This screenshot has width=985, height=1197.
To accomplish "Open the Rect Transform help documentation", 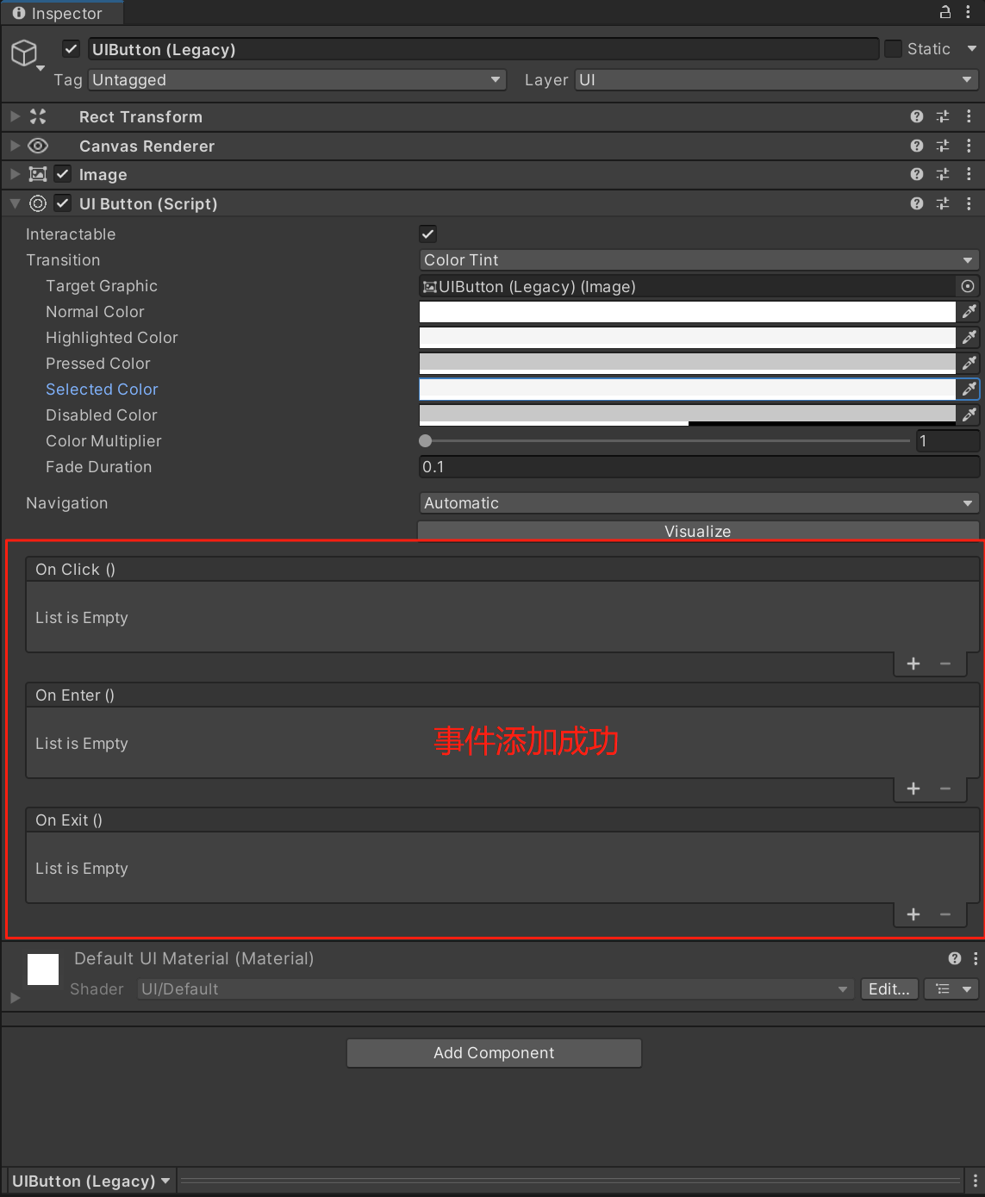I will [x=916, y=116].
